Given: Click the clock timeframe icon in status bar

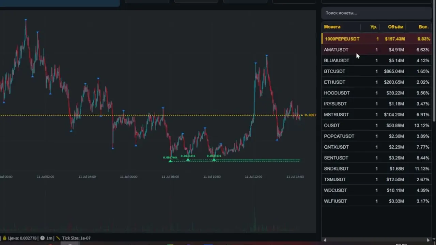Looking at the screenshot, I should click(x=42, y=238).
